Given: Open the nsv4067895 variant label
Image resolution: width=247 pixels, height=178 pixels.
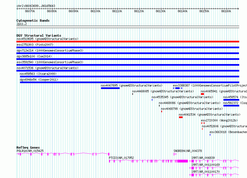Looking at the screenshot, I should tap(132, 85).
